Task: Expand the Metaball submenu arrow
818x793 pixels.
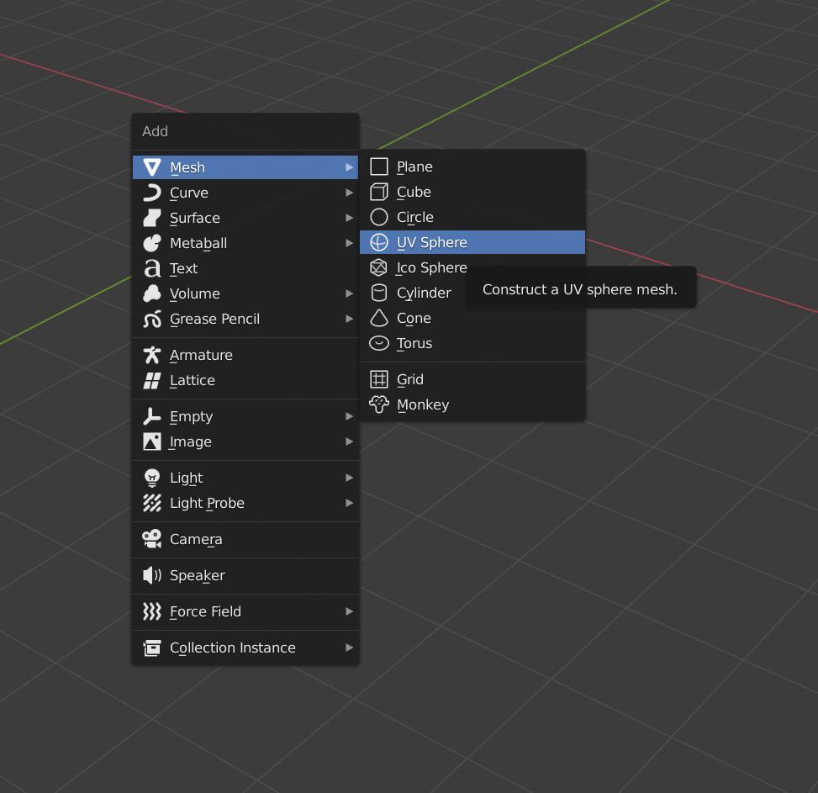Action: click(x=349, y=243)
